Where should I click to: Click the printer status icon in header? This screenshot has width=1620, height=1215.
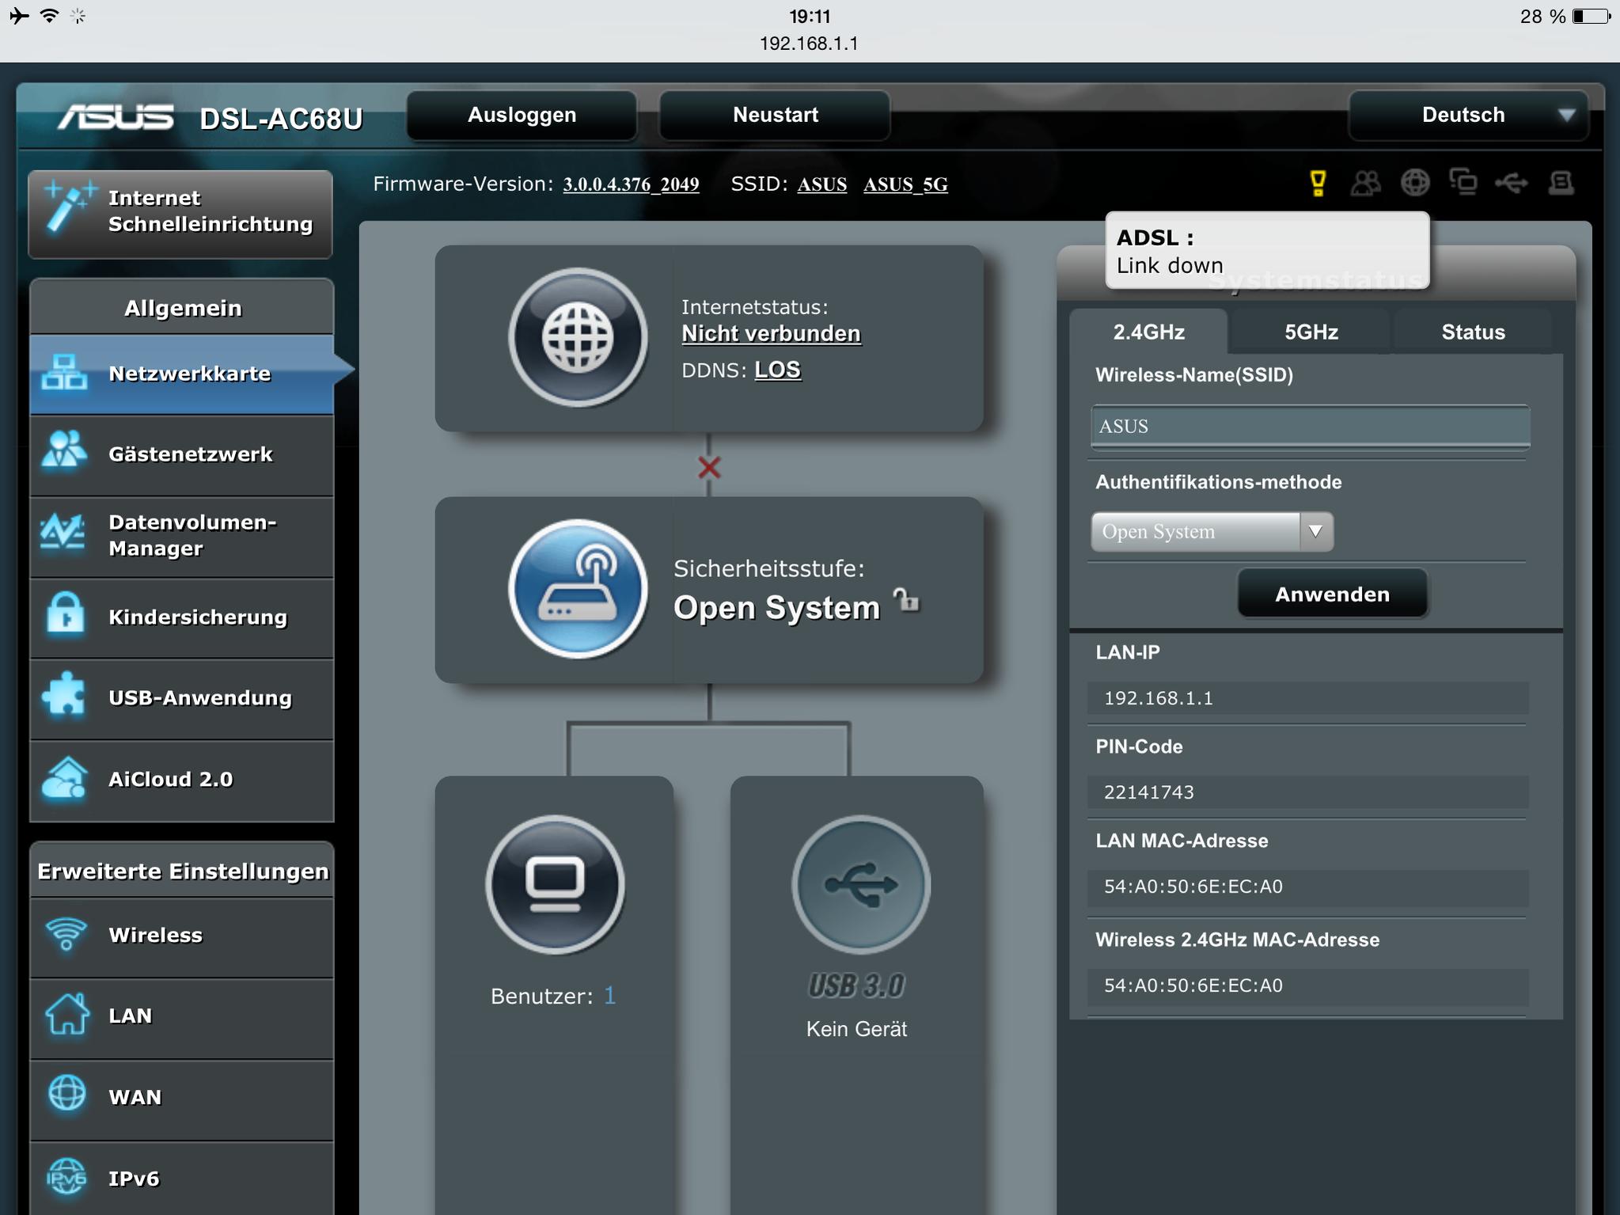pos(1561,183)
